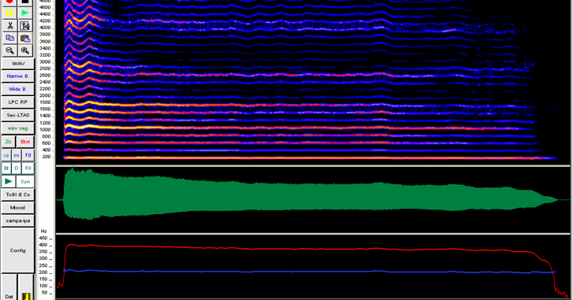
Task: Click the exit door icon at bottom
Action: [26, 296]
